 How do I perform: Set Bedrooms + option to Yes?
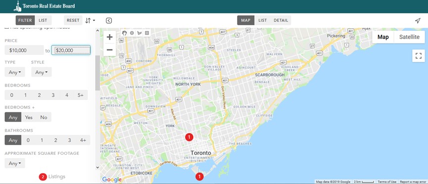(x=29, y=117)
